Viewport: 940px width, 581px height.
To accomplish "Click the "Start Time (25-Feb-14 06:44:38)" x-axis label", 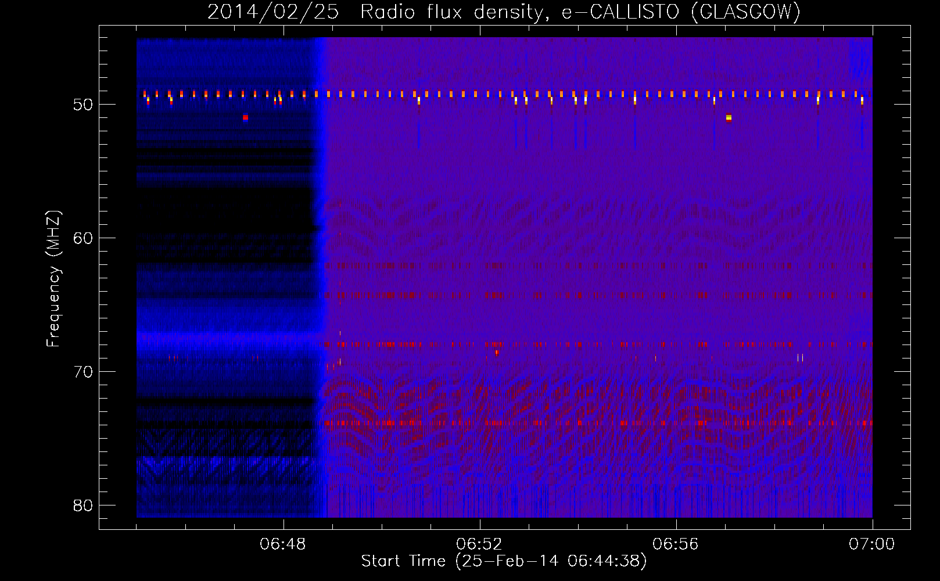I will [x=504, y=561].
